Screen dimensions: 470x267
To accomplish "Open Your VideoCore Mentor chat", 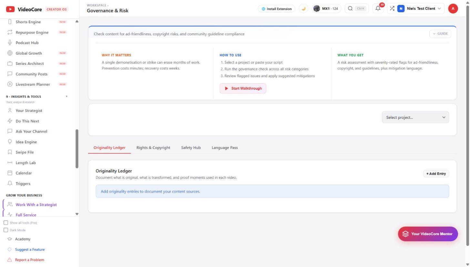I will coord(428,234).
